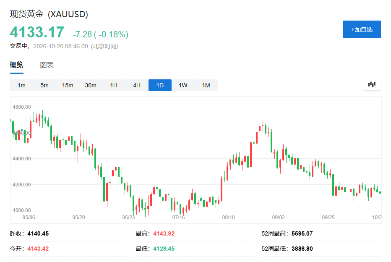
Task: Select the 1W timeframe
Action: (x=183, y=85)
